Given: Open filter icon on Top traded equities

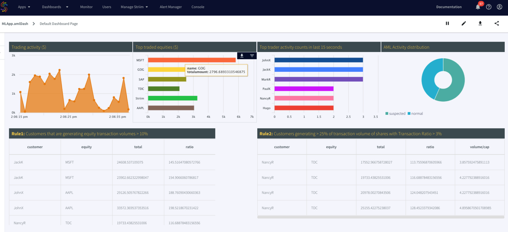Looking at the screenshot, I should coord(252,56).
